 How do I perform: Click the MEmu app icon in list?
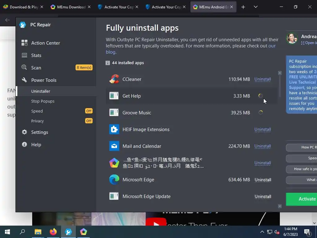tap(114, 163)
